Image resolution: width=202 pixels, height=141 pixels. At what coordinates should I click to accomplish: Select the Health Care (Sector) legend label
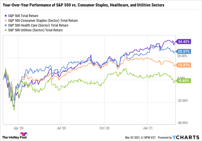(36, 25)
